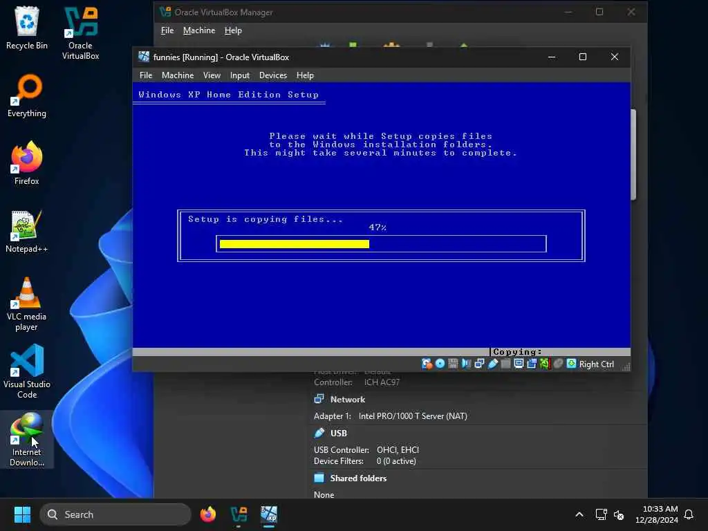Viewport: 708px width, 531px height.
Task: Click the Right Ctrl host key label
Action: (x=597, y=364)
